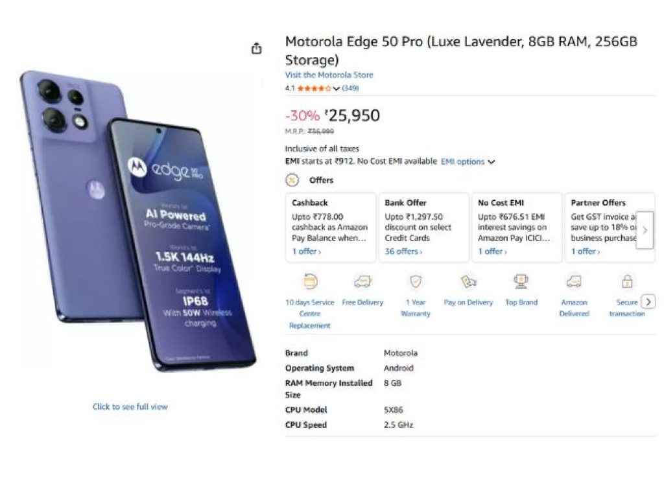Click the percent badge next to Offers

[292, 180]
